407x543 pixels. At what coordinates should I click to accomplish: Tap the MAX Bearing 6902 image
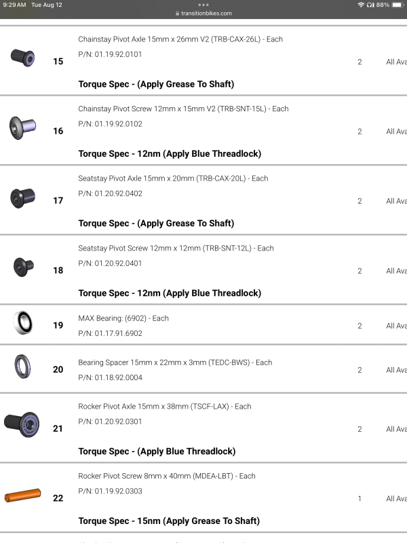coord(23,324)
